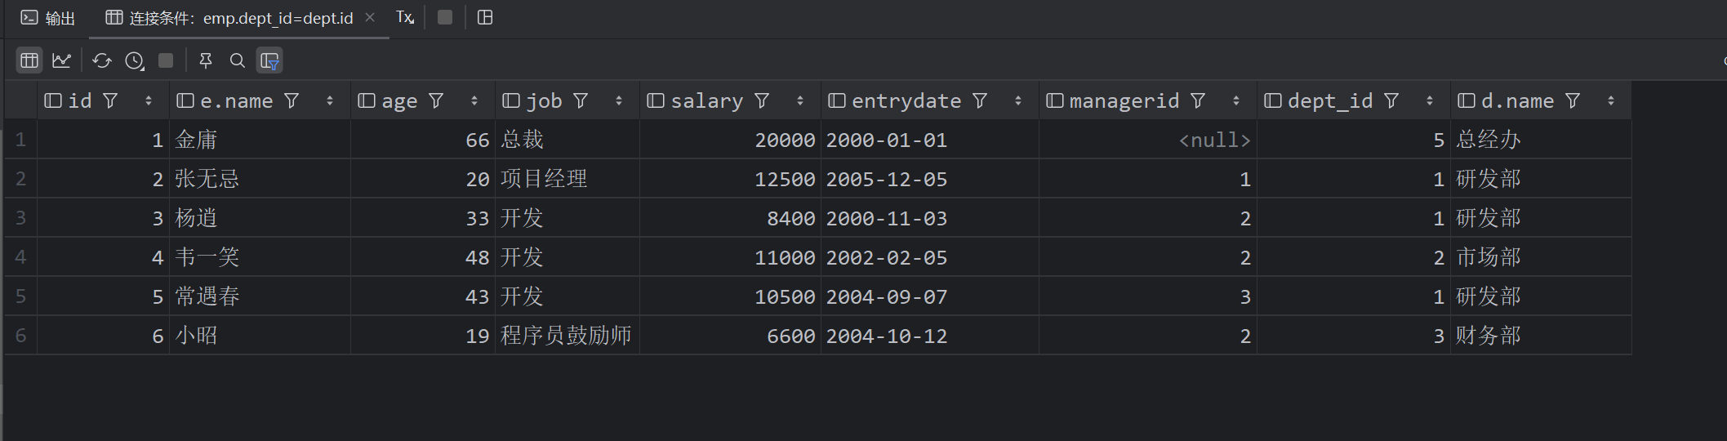Open the filter for job column
1727x441 pixels.
(x=581, y=100)
